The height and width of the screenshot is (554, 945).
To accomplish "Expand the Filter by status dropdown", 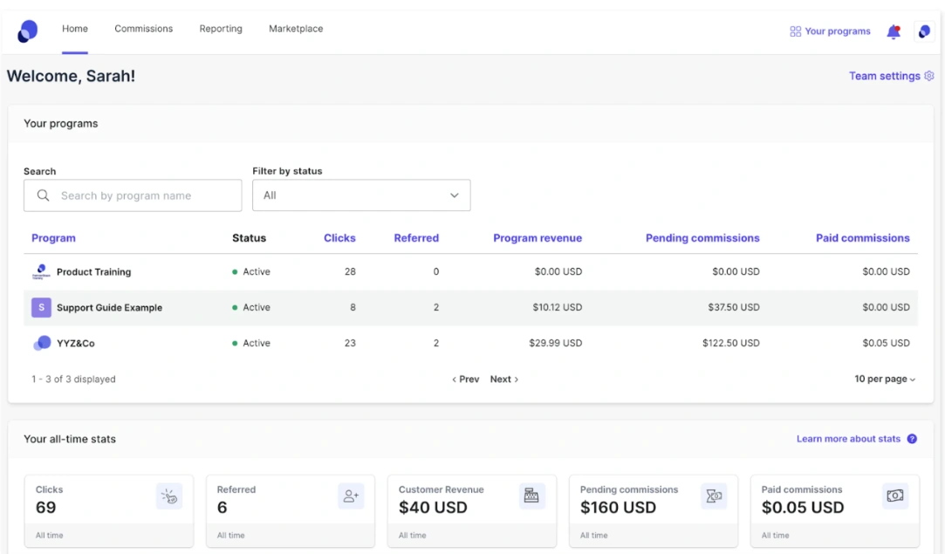I will coord(361,195).
